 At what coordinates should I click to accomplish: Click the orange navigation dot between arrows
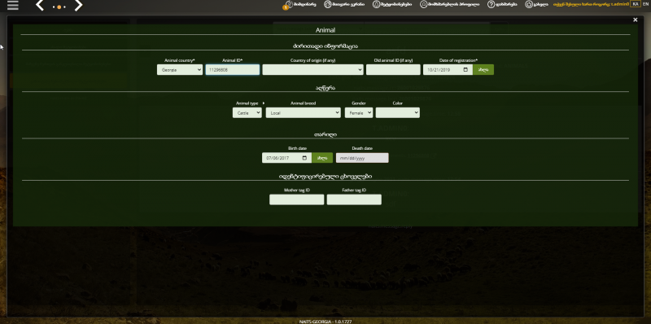pos(59,7)
